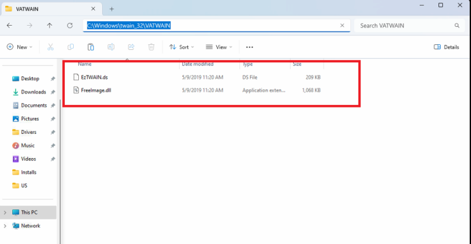Sort by the Size column header
This screenshot has height=244, width=471.
coord(297,64)
